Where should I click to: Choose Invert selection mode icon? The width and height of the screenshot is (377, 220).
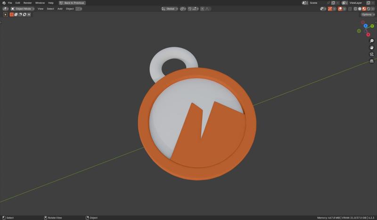(x=25, y=15)
